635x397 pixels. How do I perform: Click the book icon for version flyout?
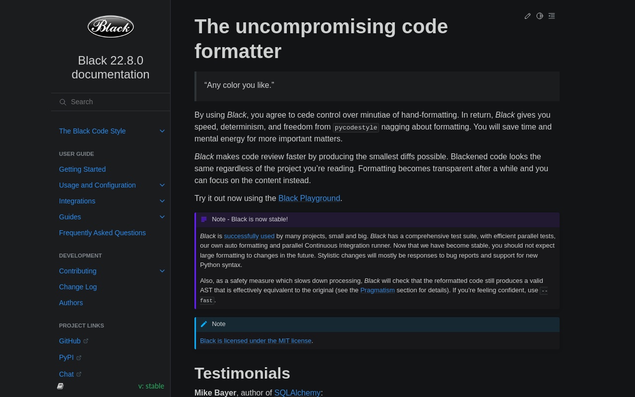(60, 386)
